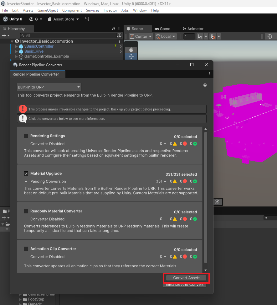Close the Render Pipeline Converter window
Image resolution: width=277 pixels, height=305 pixels.
coord(206,65)
